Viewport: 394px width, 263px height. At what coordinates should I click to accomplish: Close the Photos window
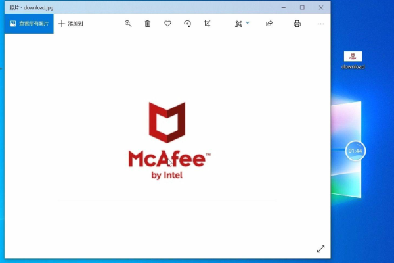point(321,7)
